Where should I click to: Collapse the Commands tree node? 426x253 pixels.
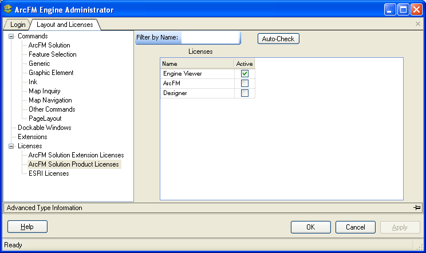(x=11, y=36)
